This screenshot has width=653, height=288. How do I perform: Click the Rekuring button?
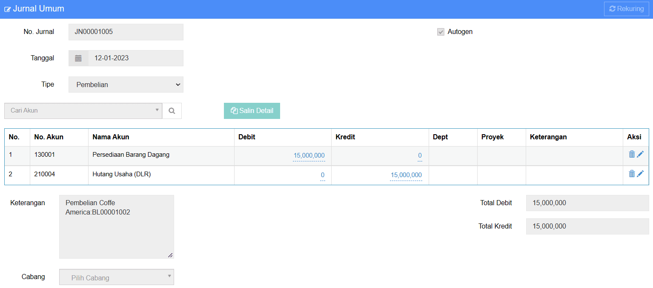[x=626, y=9]
